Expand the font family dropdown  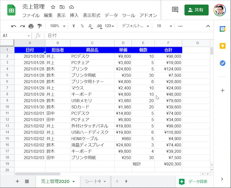[x=135, y=26]
